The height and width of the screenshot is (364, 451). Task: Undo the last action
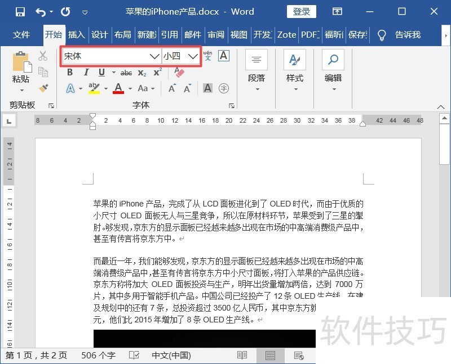[41, 12]
